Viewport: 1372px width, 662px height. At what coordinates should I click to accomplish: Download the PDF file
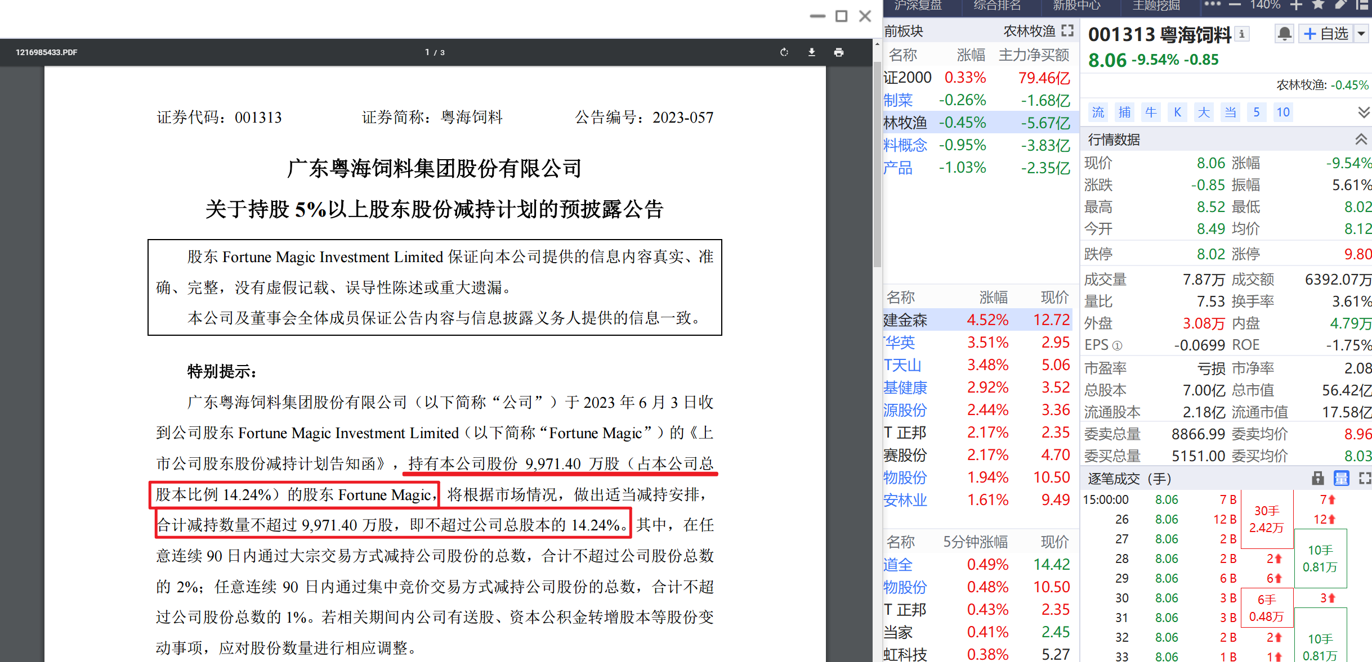click(x=811, y=52)
